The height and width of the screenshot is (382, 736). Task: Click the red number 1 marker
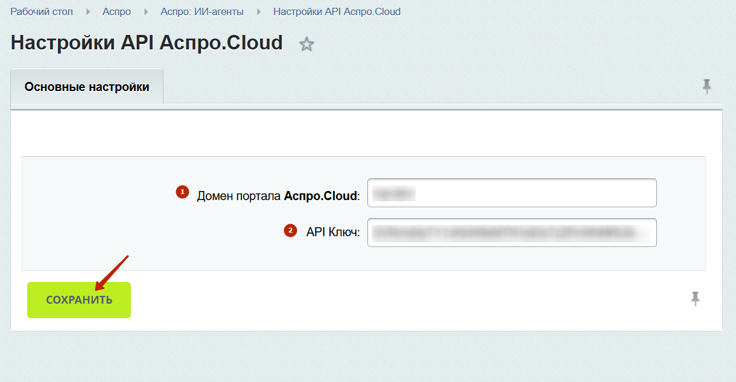[182, 192]
